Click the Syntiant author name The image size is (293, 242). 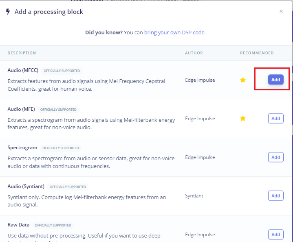point(194,196)
